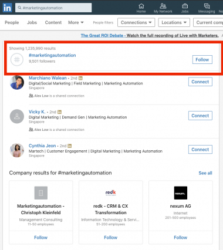Click the LinkedIn badge beside Cynthia Jeon
The width and height of the screenshot is (223, 250).
tap(70, 146)
